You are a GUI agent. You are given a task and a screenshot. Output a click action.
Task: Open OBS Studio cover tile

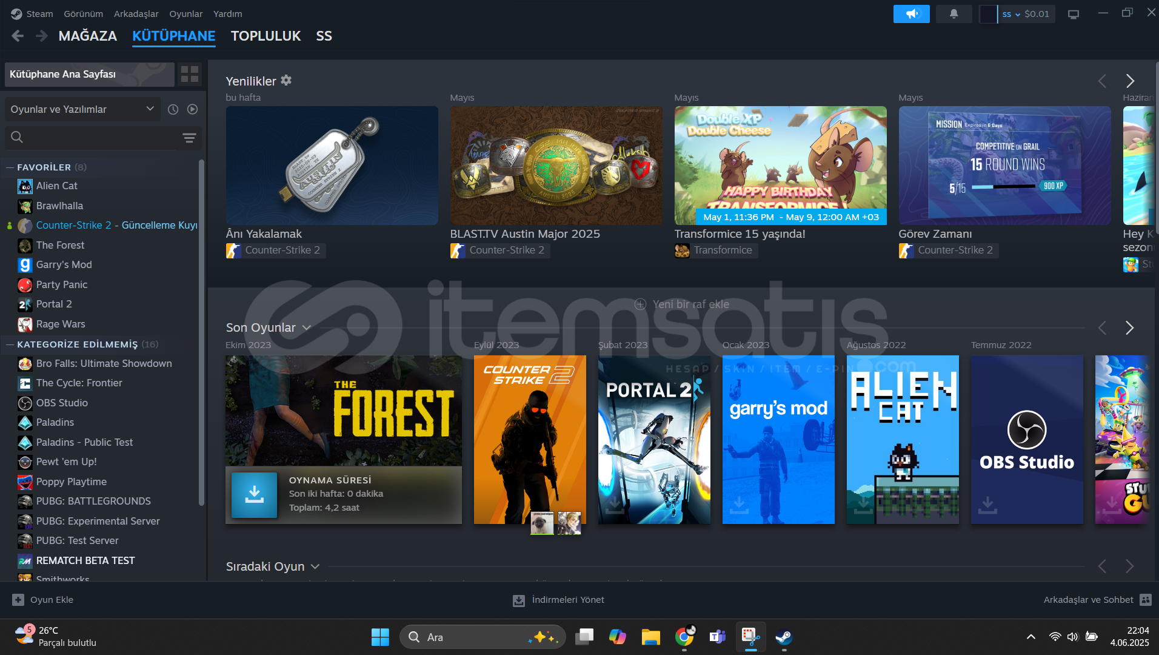point(1027,440)
